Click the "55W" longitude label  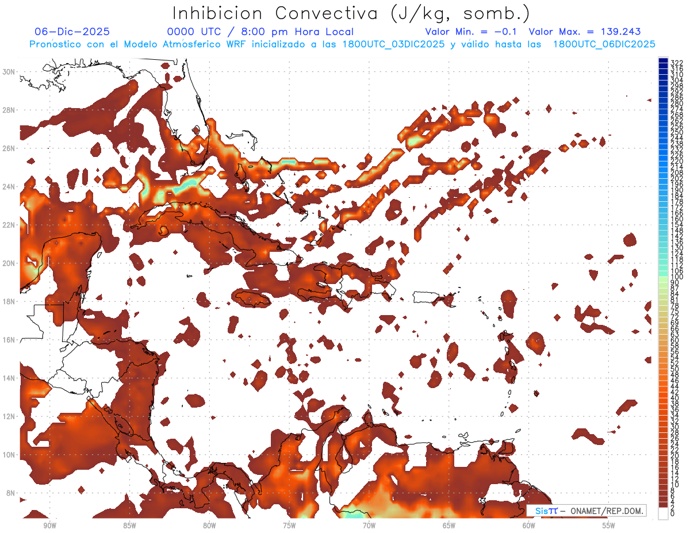[x=609, y=526]
